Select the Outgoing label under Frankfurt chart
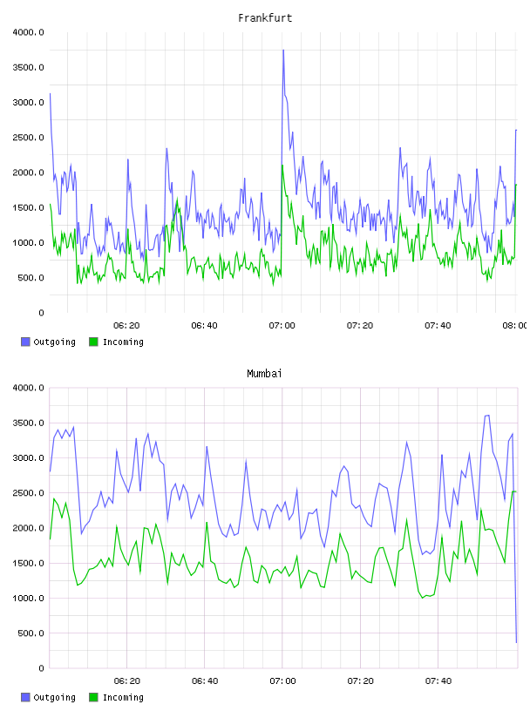The image size is (530, 711). 54,342
